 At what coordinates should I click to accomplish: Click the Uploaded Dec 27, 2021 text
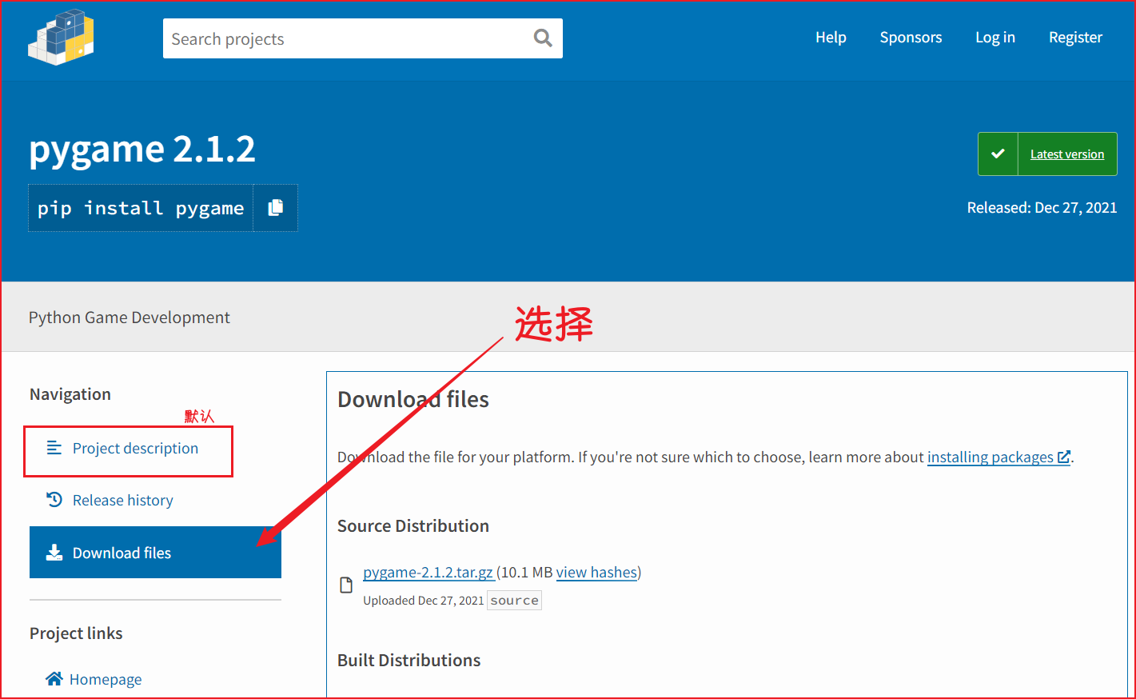point(423,601)
